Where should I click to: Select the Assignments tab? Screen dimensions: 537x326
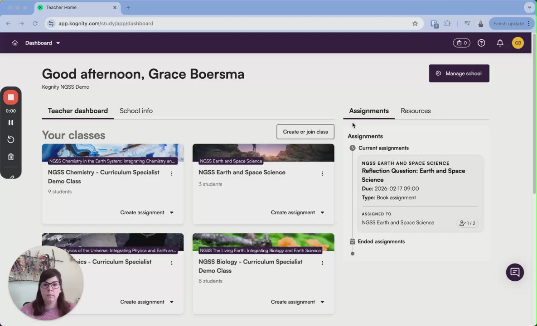[x=369, y=111]
